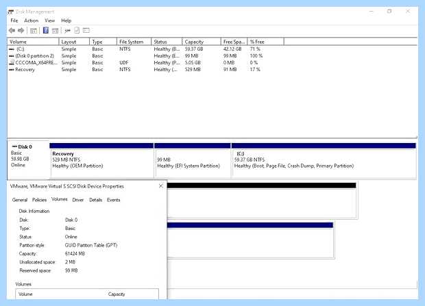Sort by the File System column header
Viewport: 425px width, 306px height.
pyautogui.click(x=134, y=42)
